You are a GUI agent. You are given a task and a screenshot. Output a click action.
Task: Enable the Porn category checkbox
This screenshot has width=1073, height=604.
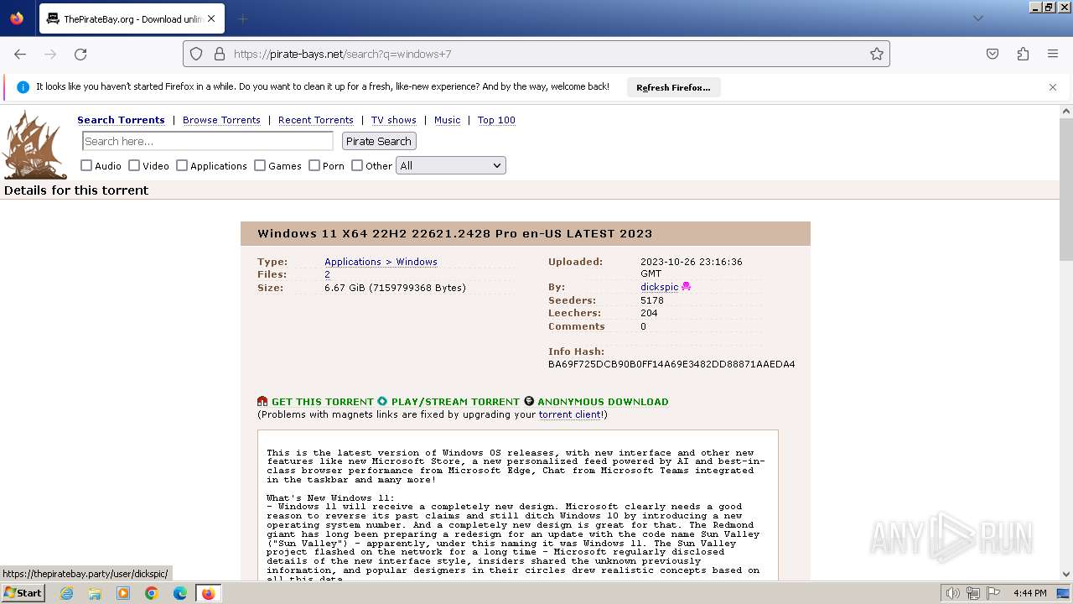click(314, 165)
